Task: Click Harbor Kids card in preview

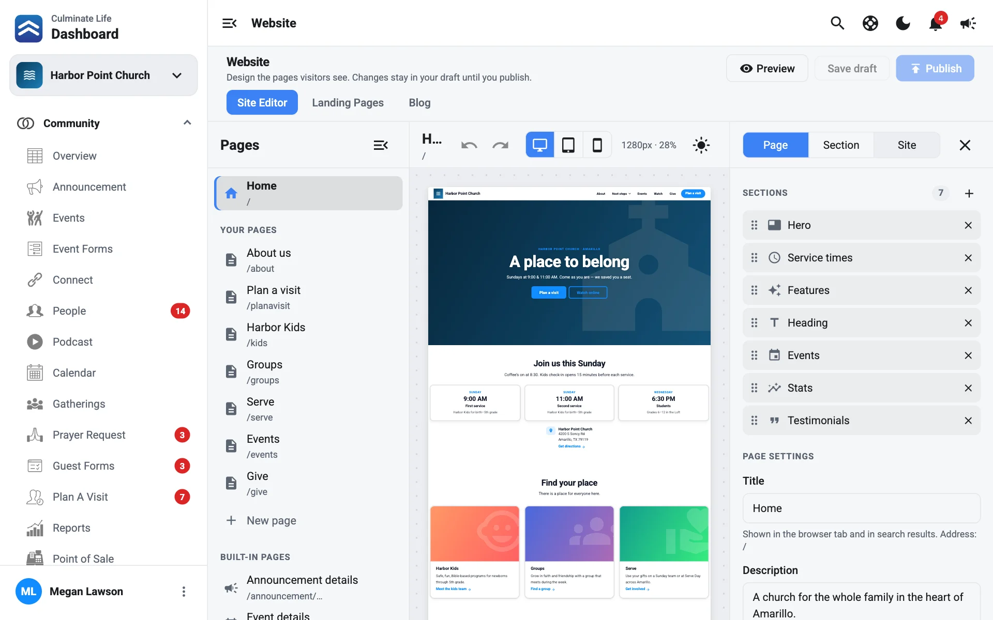Action: click(x=474, y=552)
